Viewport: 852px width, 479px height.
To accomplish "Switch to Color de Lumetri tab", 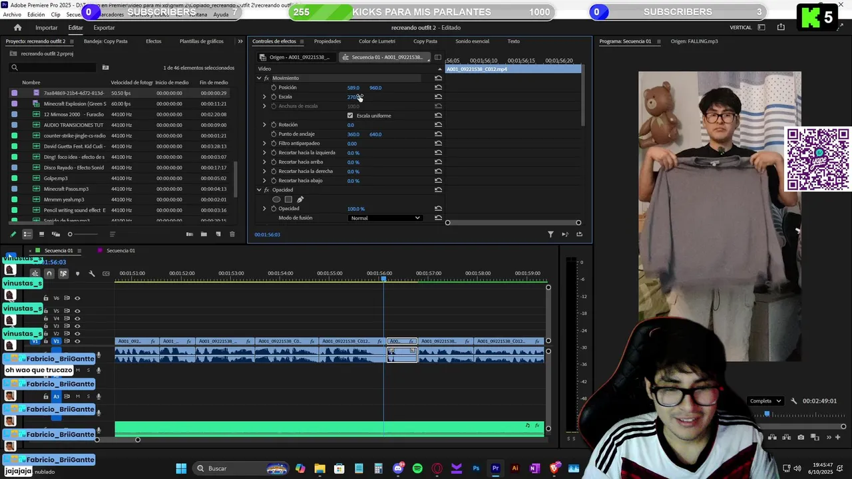I will 377,41.
